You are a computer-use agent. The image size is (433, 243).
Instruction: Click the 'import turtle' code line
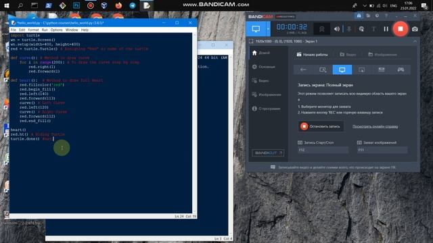point(26,35)
